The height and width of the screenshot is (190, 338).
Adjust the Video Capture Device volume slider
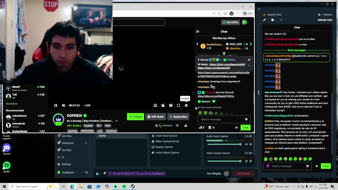point(224,161)
